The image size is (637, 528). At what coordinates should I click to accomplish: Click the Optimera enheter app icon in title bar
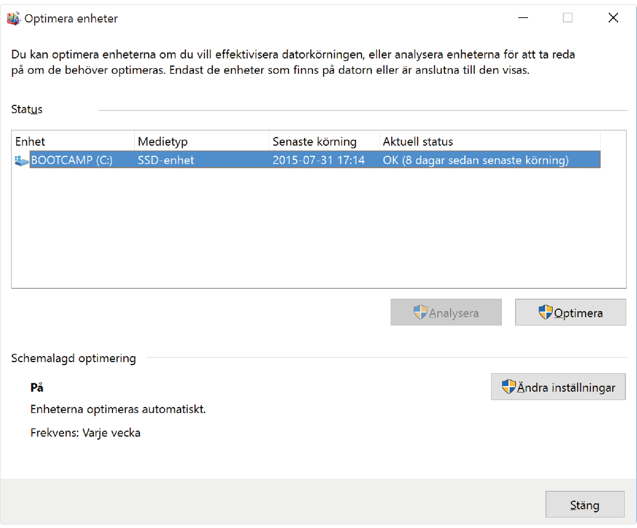(14, 19)
